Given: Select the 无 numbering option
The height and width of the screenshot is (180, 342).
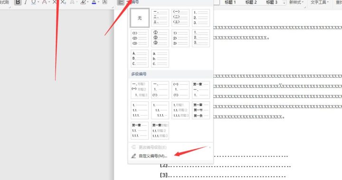Looking at the screenshot, I should point(140,18).
